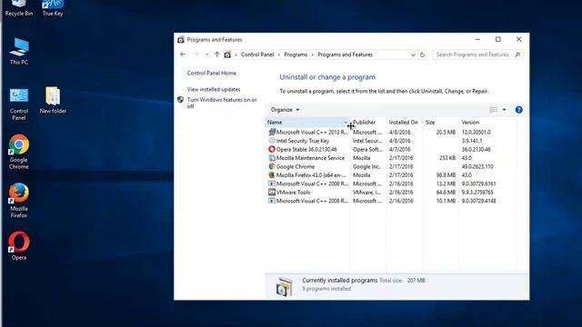This screenshot has height=327, width=582.
Task: Click the 64.6 MB size cell
Action: (446, 192)
